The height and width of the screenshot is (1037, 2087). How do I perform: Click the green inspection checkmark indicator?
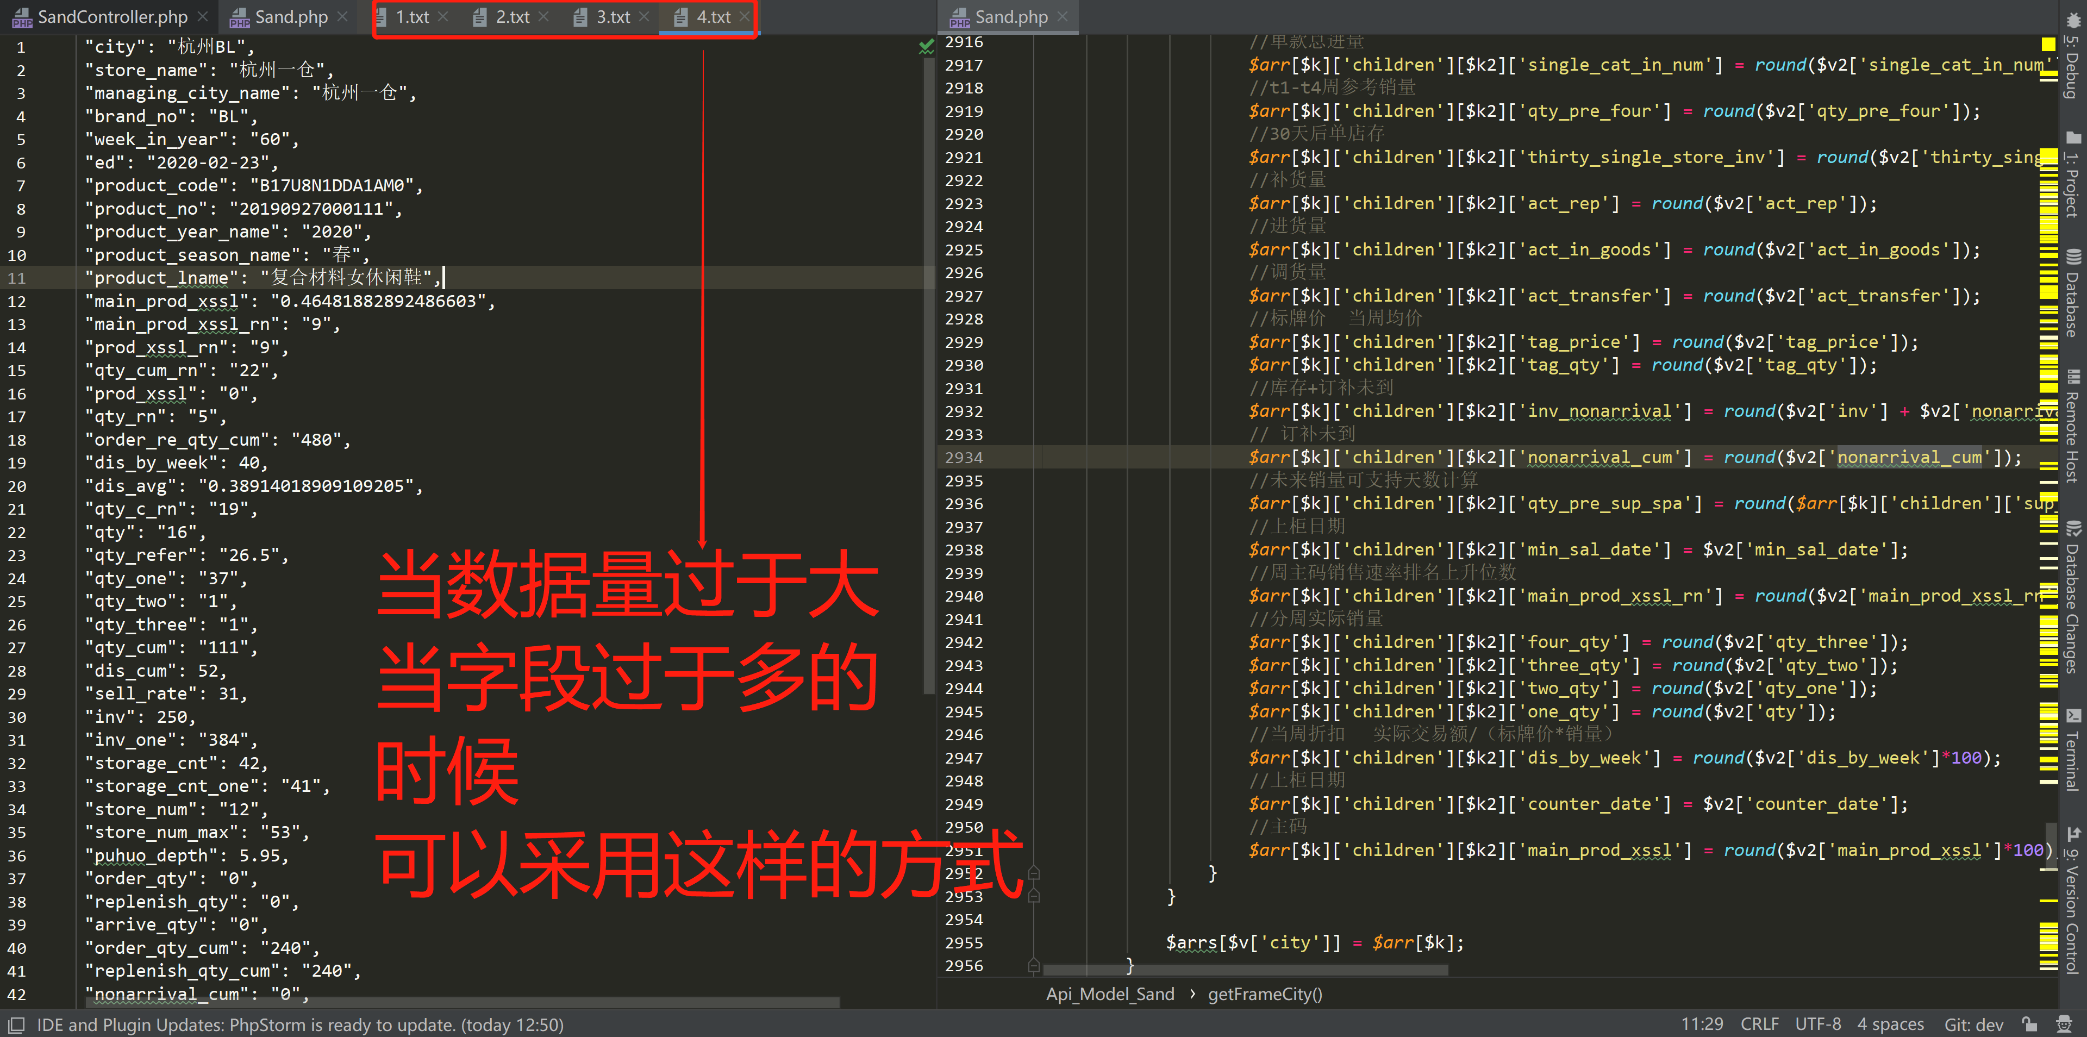926,47
